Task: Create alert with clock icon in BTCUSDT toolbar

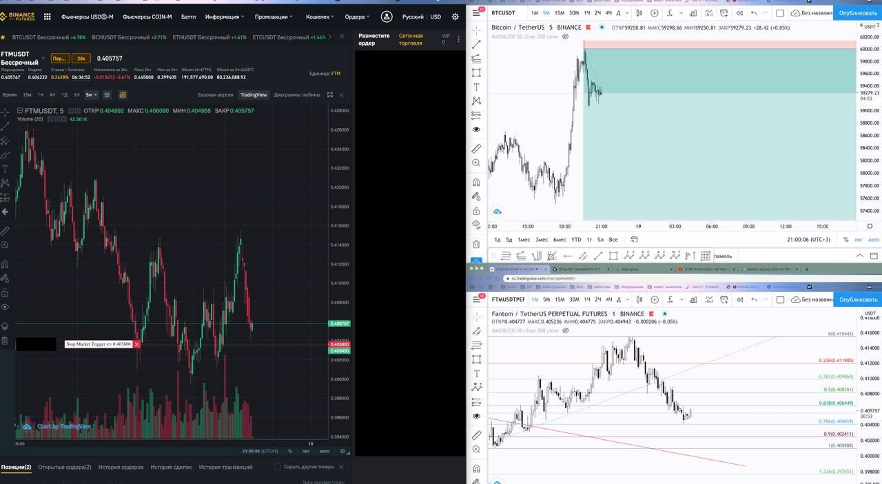Action: 724,12
